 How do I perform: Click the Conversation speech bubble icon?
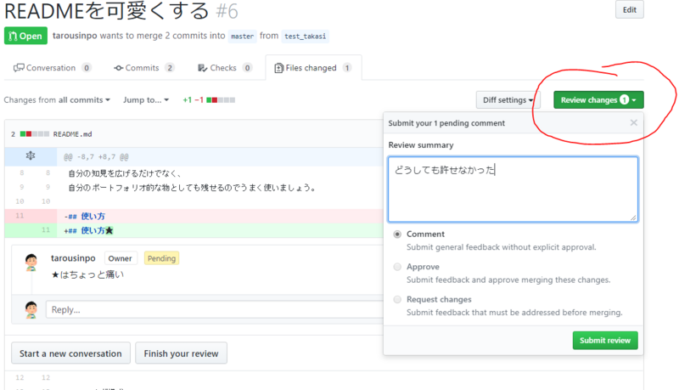[x=19, y=68]
